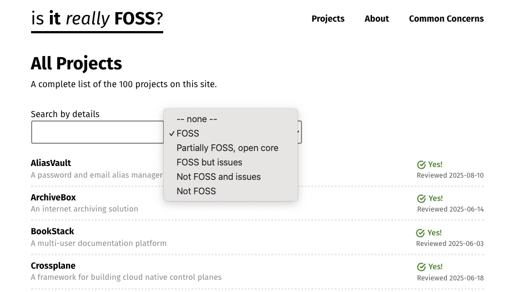Choose the checked "FOSS" option
This screenshot has height=292, width=523.
188,133
